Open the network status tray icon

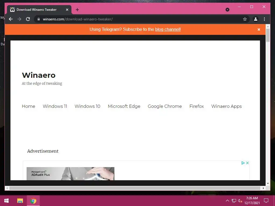pyautogui.click(x=234, y=201)
